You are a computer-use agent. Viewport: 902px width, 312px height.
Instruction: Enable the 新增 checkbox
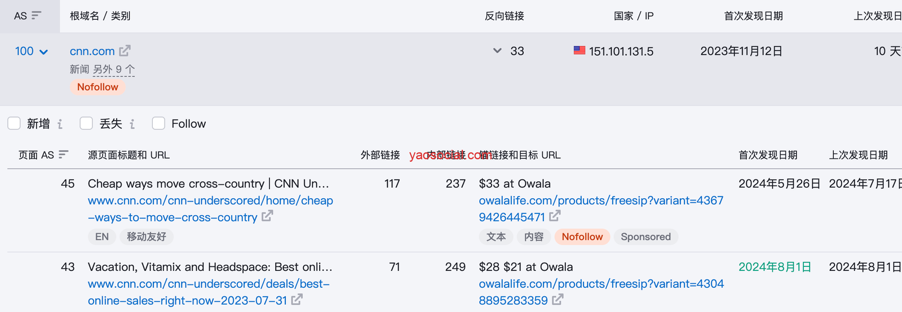(14, 123)
